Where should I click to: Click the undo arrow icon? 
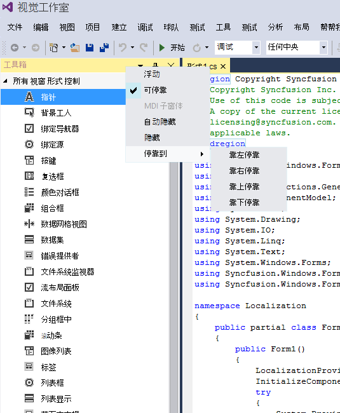123,48
